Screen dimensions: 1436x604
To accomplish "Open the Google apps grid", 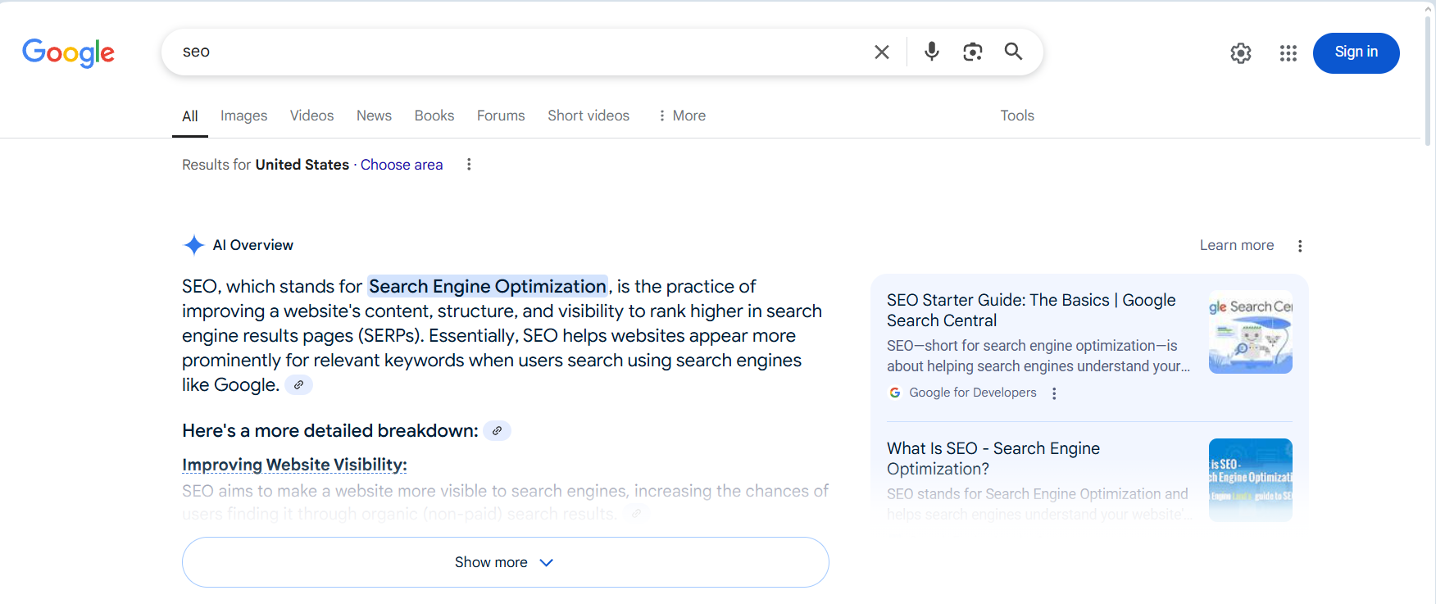I will 1288,53.
